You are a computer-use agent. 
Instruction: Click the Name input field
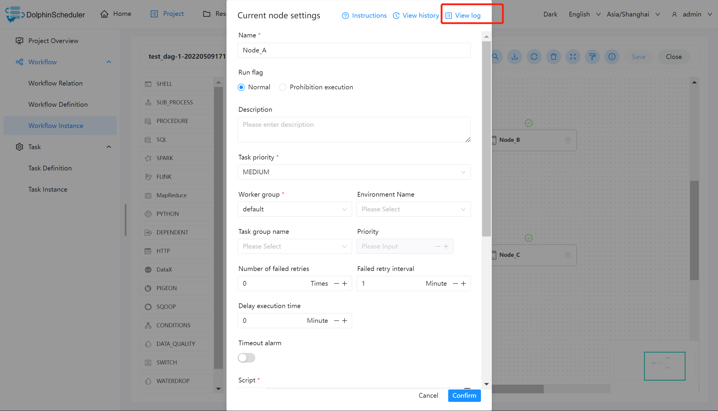[x=354, y=50]
